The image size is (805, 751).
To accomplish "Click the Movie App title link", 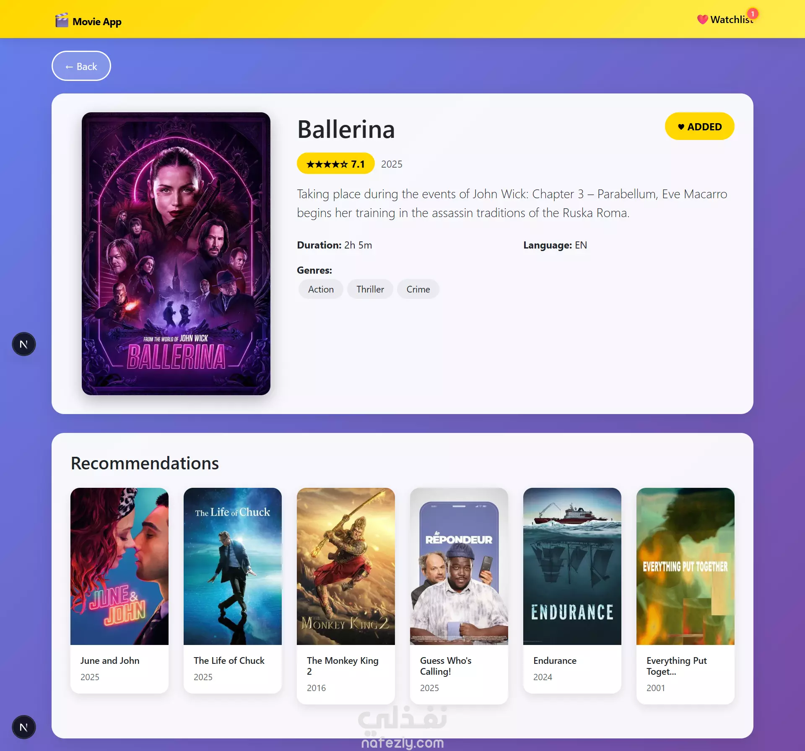I will click(x=97, y=21).
